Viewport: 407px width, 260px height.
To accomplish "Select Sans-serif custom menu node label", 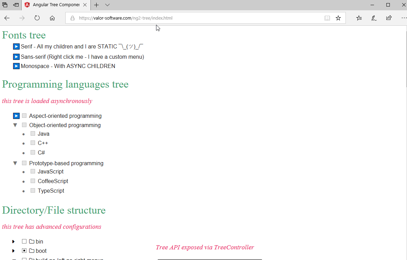I will 82,57.
